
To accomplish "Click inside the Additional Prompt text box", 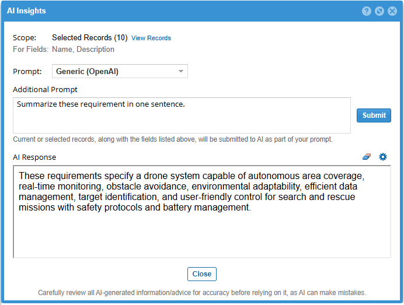I will point(182,115).
